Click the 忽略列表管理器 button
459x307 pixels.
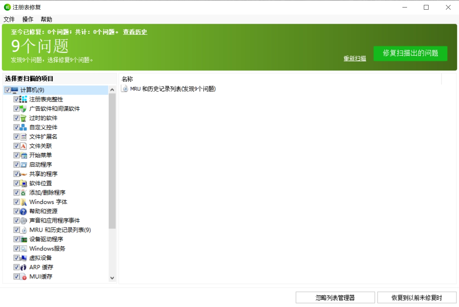pos(335,297)
